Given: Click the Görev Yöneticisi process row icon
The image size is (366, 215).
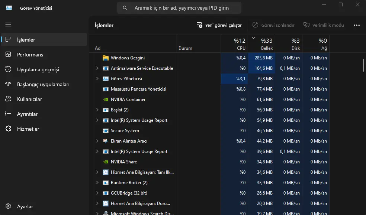Looking at the screenshot, I should [x=106, y=79].
